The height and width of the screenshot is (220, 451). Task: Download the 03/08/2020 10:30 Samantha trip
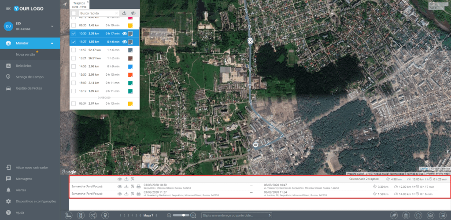[126, 187]
